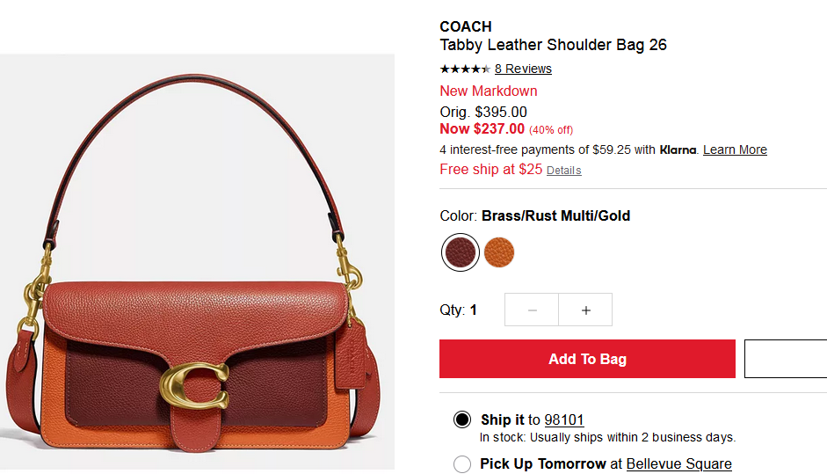This screenshot has width=827, height=474.
Task: Click the white button beside Add To Bag
Action: (786, 359)
